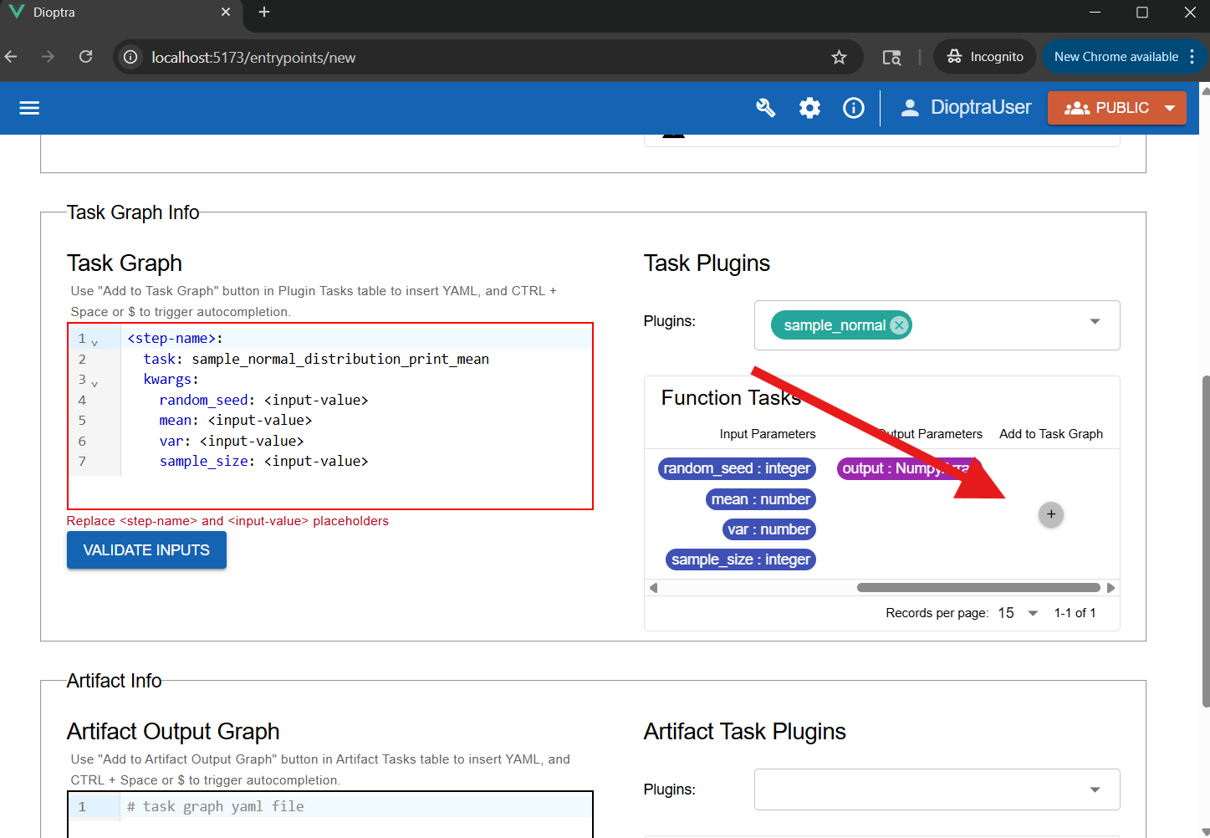Remove the sample_normal plugin chip
The width and height of the screenshot is (1210, 838).
point(898,324)
